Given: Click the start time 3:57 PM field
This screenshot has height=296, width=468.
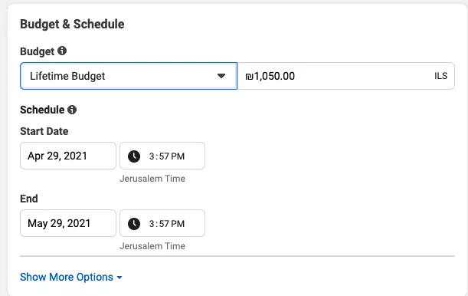Looking at the screenshot, I should click(x=162, y=156).
